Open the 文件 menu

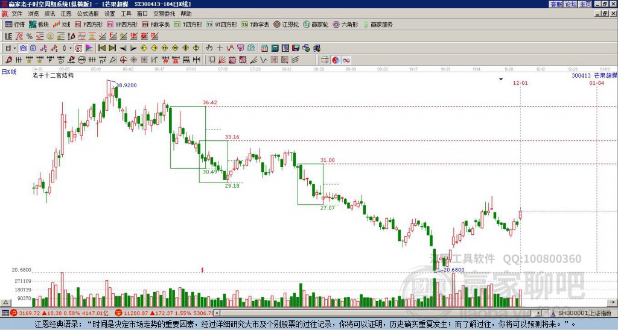[x=17, y=14]
